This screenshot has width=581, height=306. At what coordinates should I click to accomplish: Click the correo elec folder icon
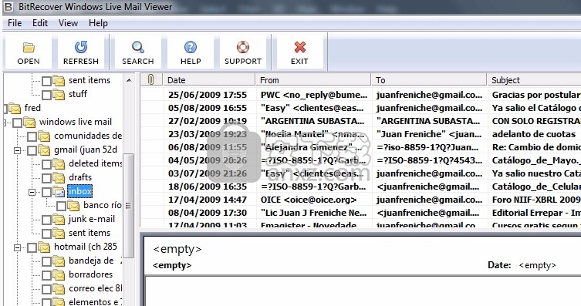[59, 289]
